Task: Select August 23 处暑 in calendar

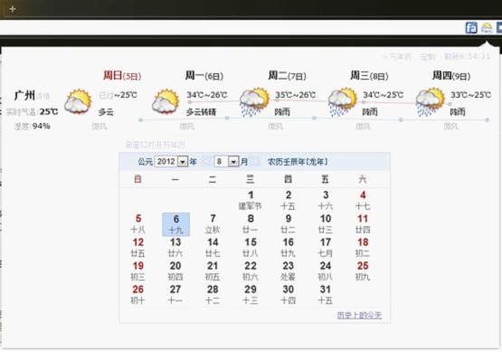Action: pyautogui.click(x=289, y=271)
